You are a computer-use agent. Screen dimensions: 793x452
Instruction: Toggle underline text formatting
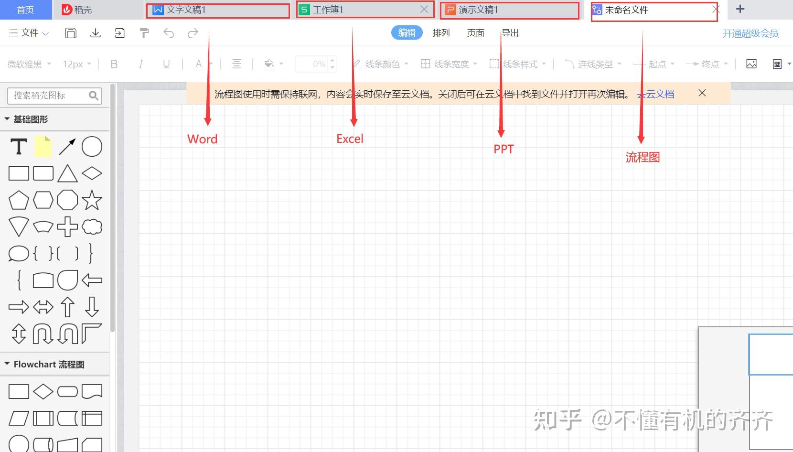(x=166, y=64)
